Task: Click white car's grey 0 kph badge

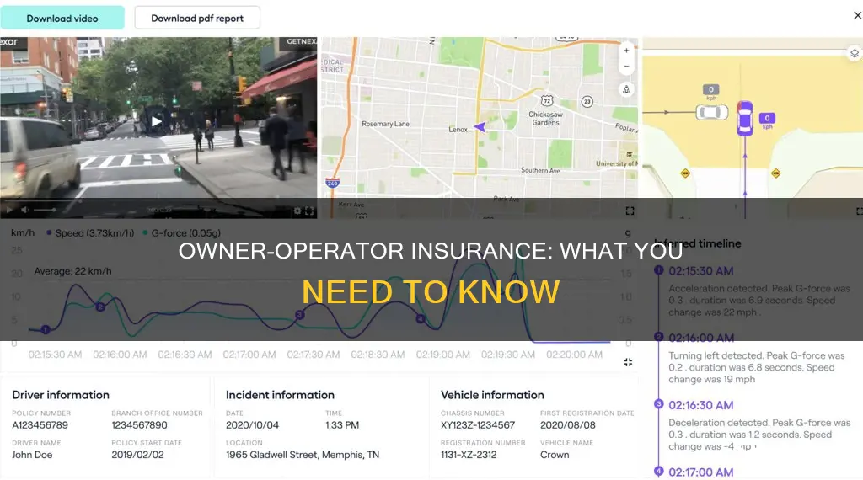Action: pyautogui.click(x=710, y=89)
